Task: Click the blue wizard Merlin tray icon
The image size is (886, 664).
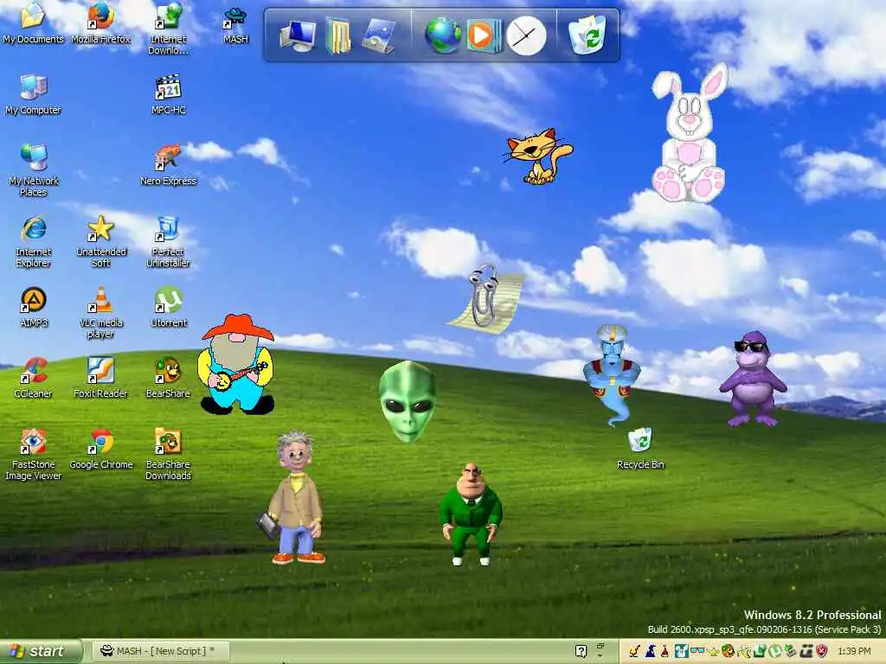Action: (651, 651)
